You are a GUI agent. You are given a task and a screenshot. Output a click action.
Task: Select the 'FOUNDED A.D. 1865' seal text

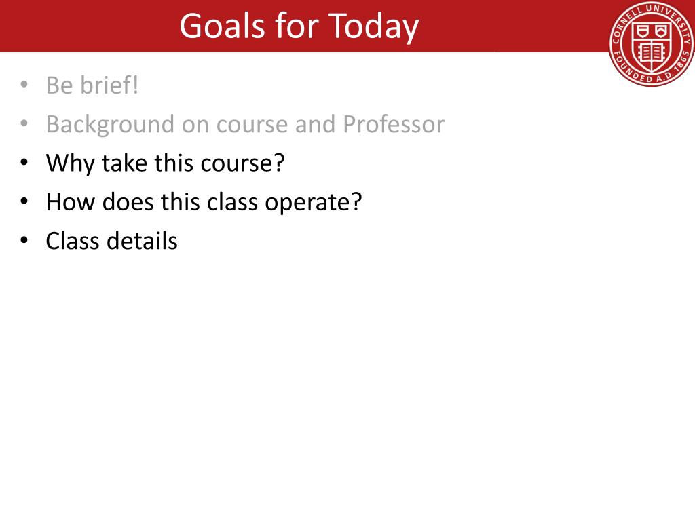pos(652,71)
